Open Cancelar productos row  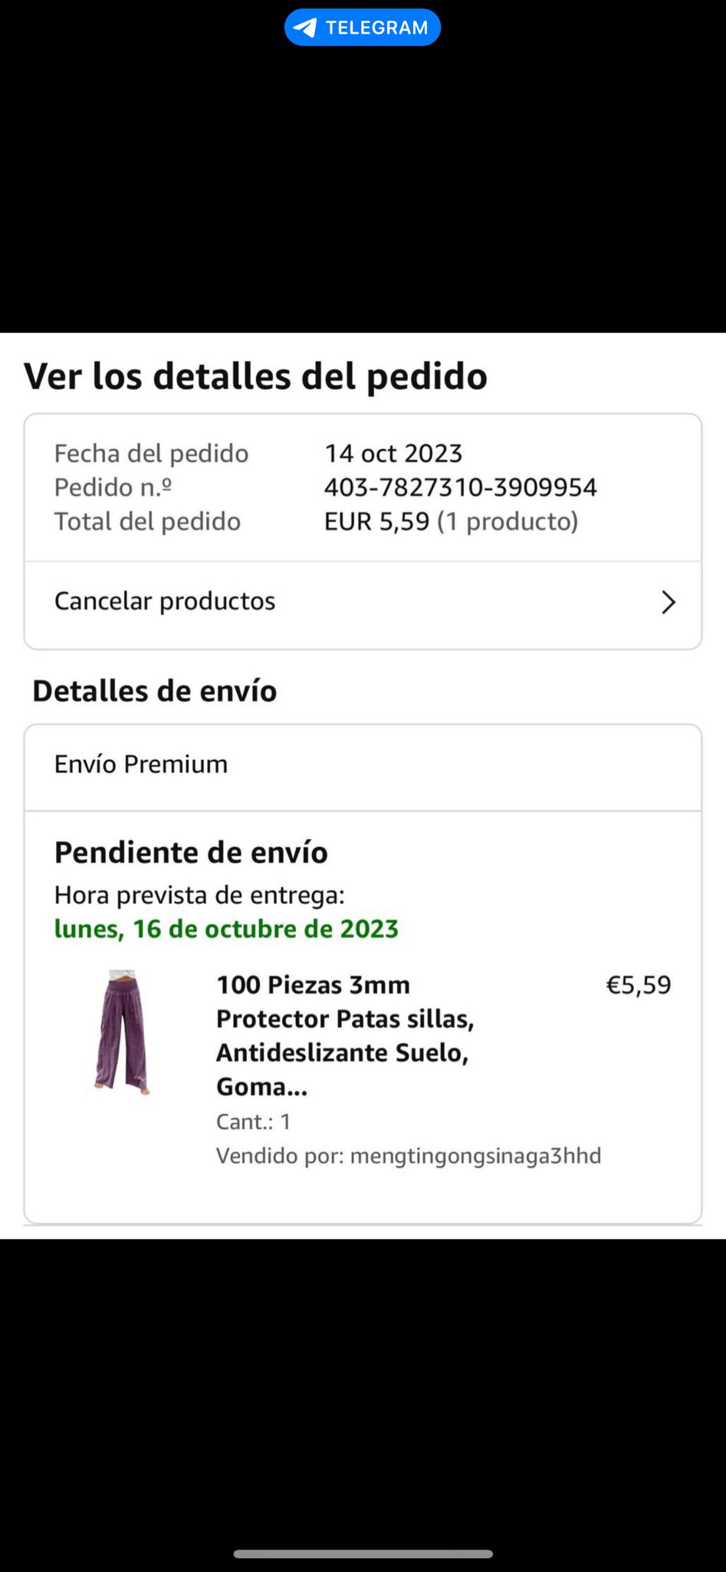tap(363, 602)
